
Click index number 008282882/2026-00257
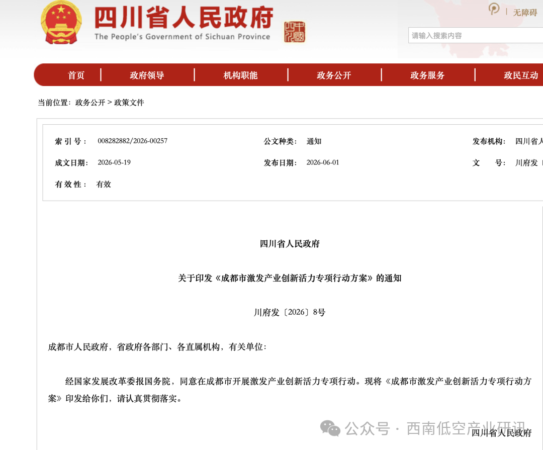click(x=133, y=141)
